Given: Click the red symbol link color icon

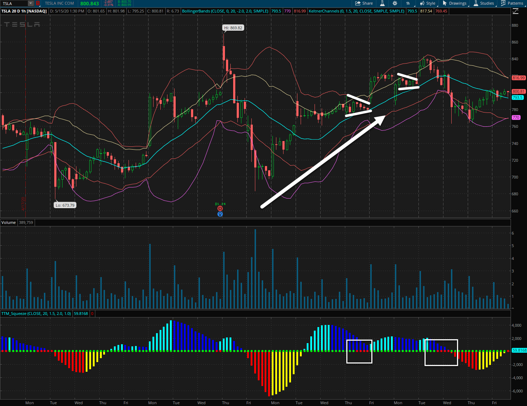Looking at the screenshot, I should tap(38, 4).
